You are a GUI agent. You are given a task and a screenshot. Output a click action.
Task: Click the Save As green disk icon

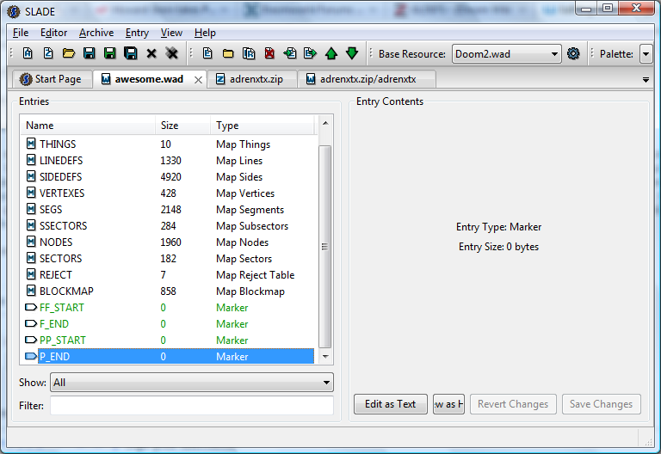pos(109,53)
